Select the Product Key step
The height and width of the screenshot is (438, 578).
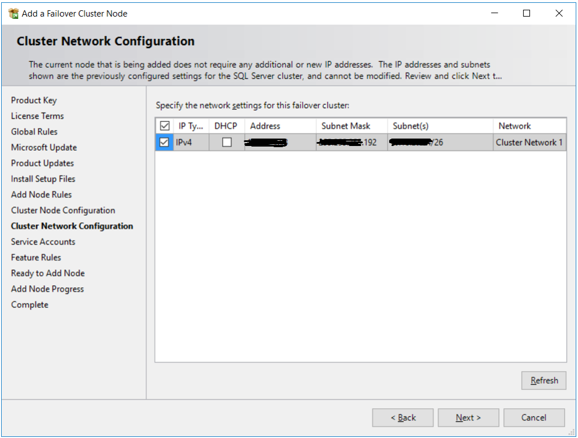coord(34,100)
